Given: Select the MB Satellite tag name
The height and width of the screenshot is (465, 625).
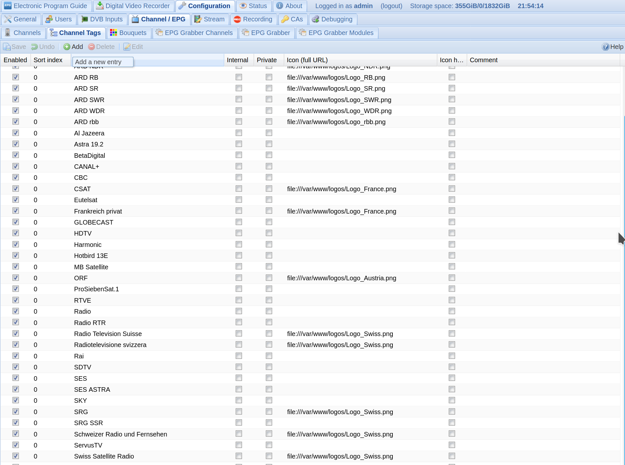Looking at the screenshot, I should (x=91, y=267).
